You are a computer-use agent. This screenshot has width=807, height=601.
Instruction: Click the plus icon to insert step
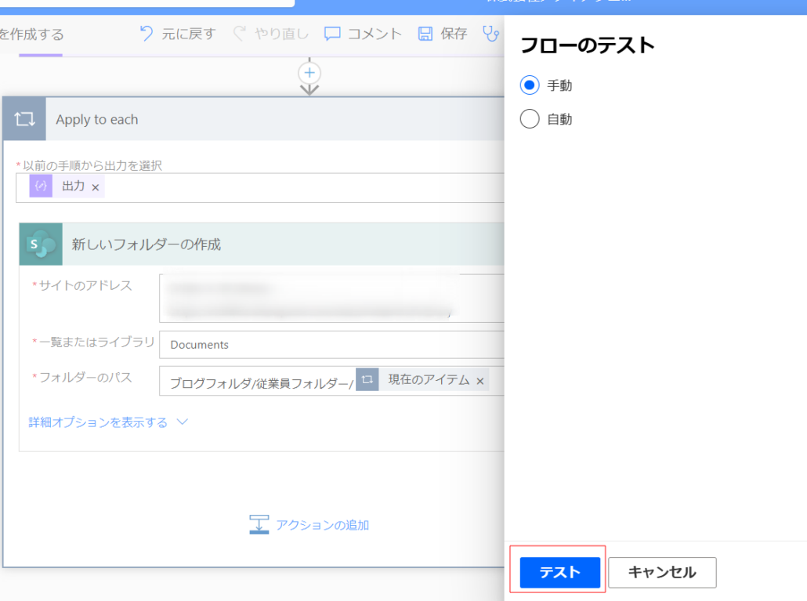pyautogui.click(x=309, y=73)
